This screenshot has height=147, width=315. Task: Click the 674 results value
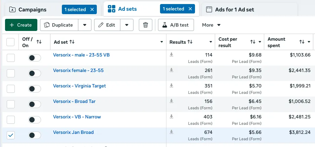[208, 132]
